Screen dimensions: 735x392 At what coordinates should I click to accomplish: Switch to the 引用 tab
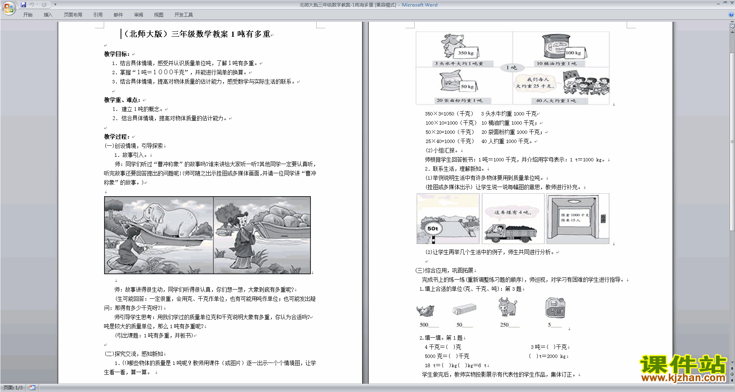tap(98, 15)
